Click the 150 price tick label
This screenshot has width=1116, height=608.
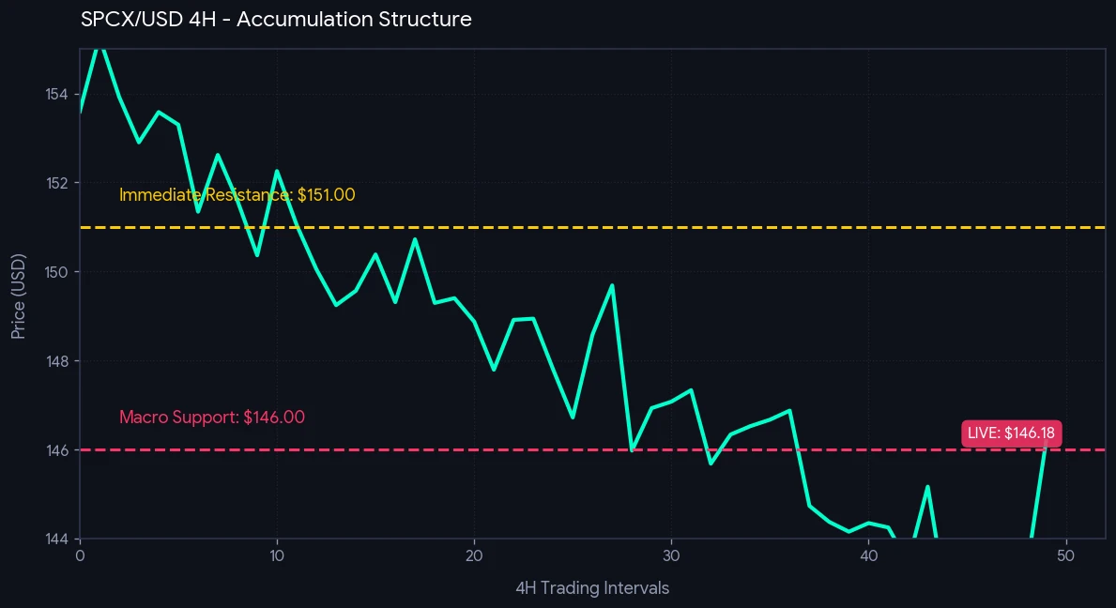click(56, 272)
